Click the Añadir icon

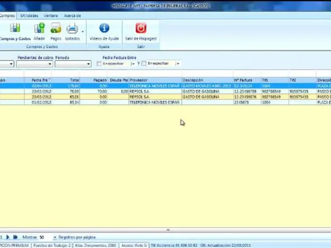point(39,28)
